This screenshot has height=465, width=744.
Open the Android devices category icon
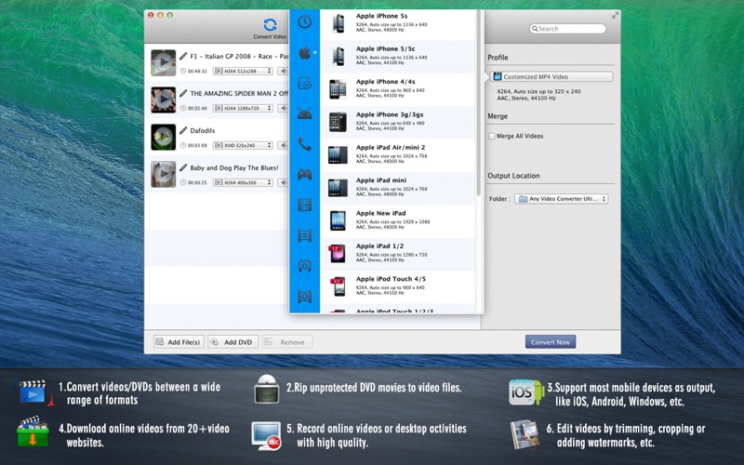305,113
